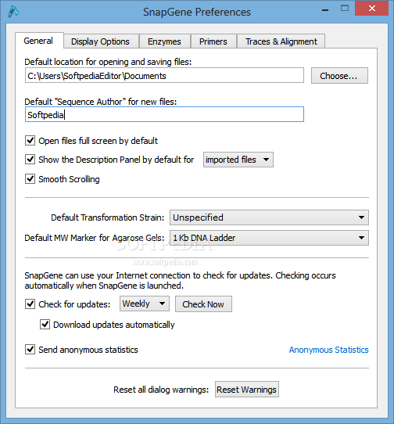The image size is (394, 424).
Task: Toggle Show the Description Panel checkbox
Action: pyautogui.click(x=30, y=160)
